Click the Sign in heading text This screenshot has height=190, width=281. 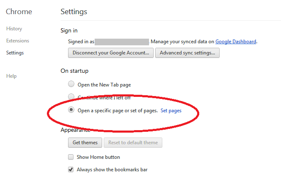pos(69,30)
